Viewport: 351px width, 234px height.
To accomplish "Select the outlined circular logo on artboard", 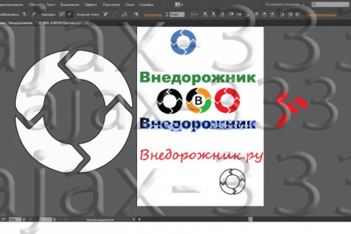I will 233,181.
